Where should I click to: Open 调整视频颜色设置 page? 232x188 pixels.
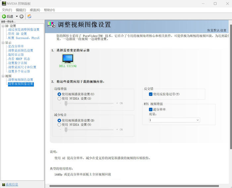(21, 80)
